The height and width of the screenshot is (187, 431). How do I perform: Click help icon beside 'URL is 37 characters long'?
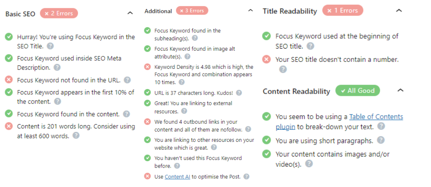(x=239, y=93)
